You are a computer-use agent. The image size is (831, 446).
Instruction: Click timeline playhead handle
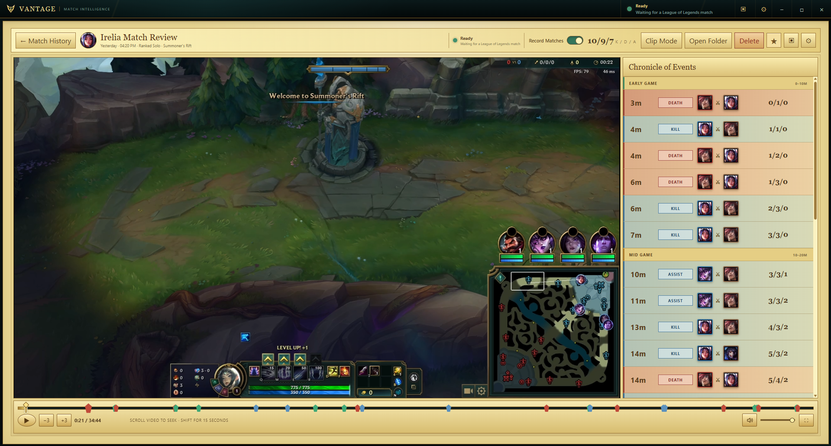tap(26, 406)
